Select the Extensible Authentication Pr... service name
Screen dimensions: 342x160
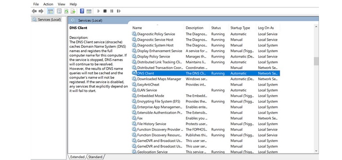pos(159,113)
